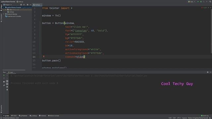Click the greyed-out Stop icon in top toolbar
The height and width of the screenshot is (119, 212).
pos(207,2)
